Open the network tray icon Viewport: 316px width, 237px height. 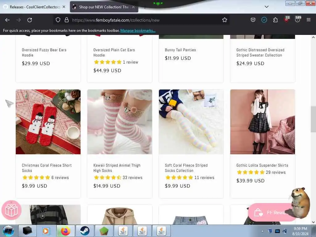pos(277,231)
